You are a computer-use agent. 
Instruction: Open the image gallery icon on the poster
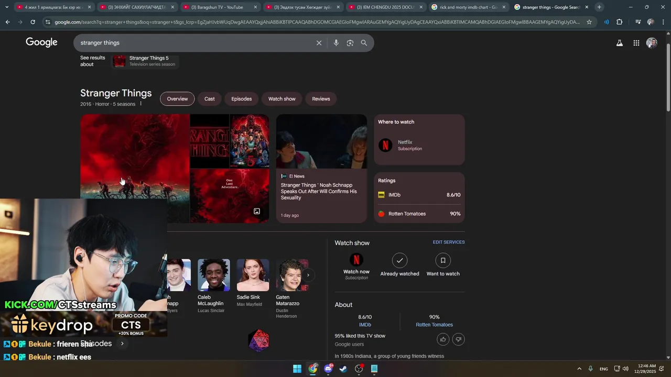pyautogui.click(x=257, y=211)
